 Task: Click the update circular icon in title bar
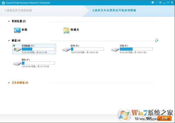click(157, 3)
